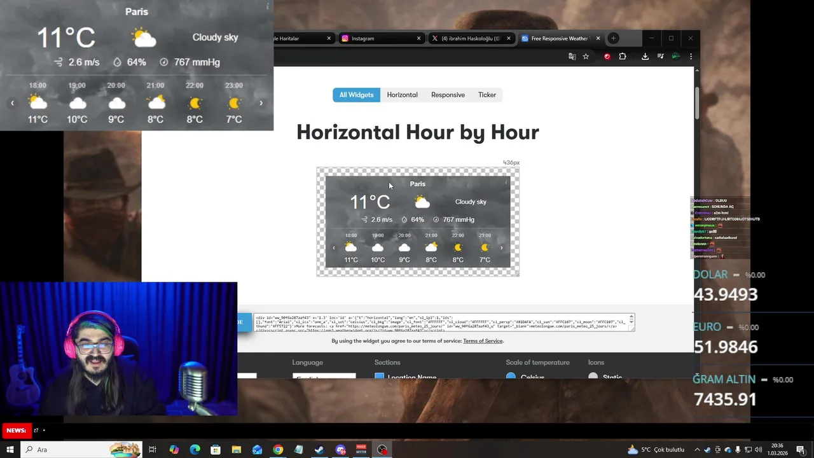Select the All Widgets filter tab
This screenshot has width=814, height=458.
coord(356,95)
